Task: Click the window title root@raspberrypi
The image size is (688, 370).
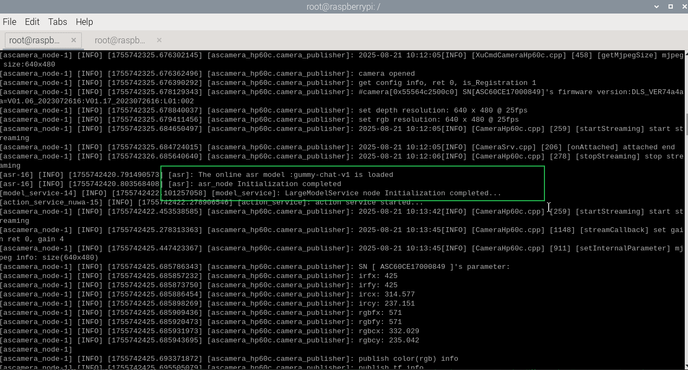Action: click(343, 6)
